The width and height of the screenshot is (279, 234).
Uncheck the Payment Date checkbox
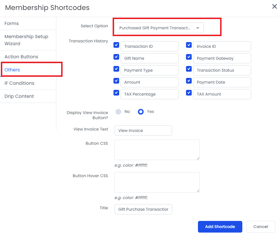pyautogui.click(x=189, y=81)
